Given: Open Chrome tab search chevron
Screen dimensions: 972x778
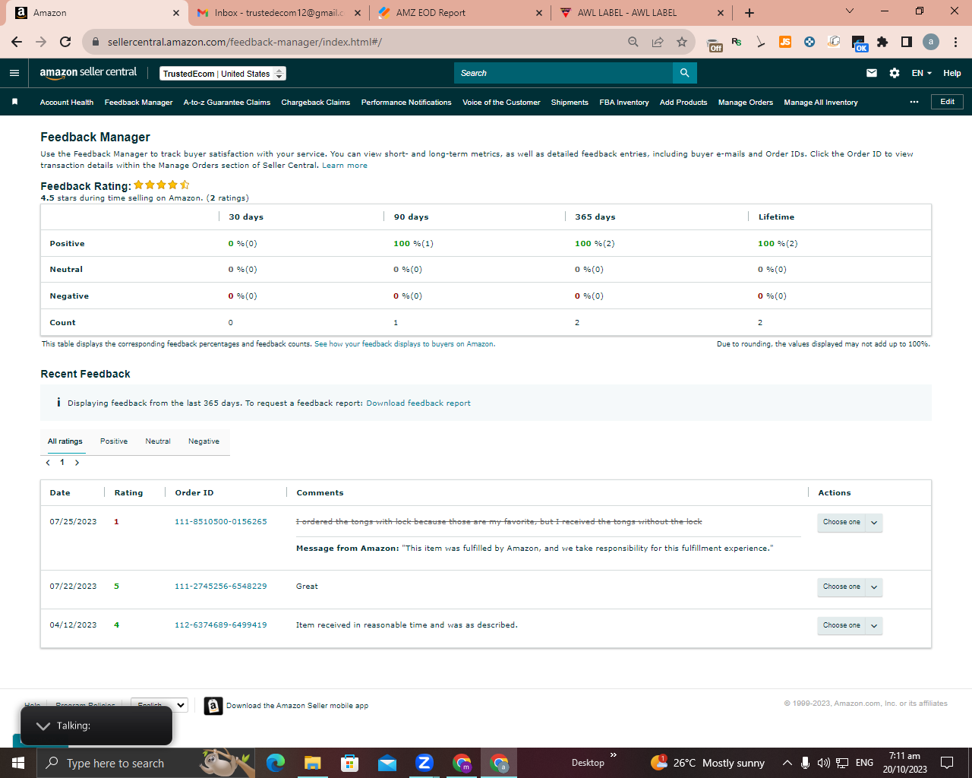Looking at the screenshot, I should 850,11.
